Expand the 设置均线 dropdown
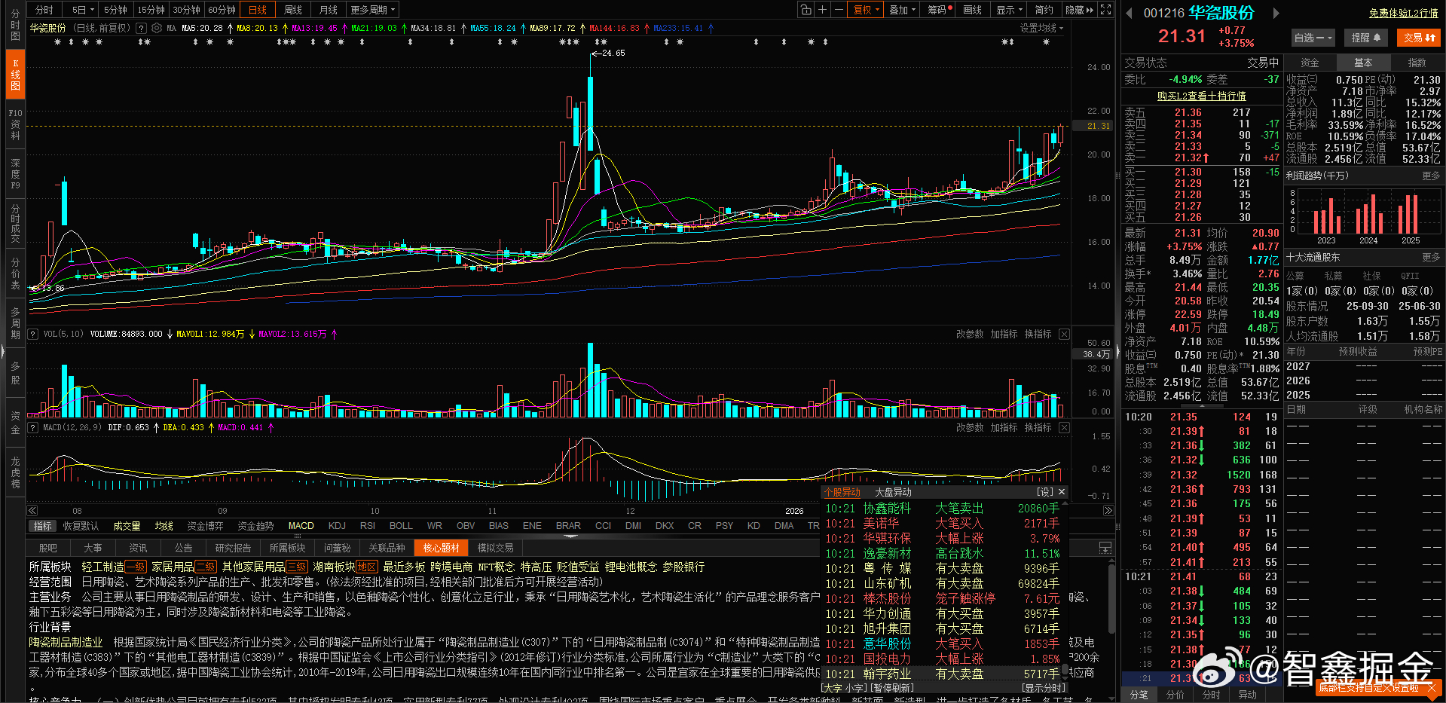The image size is (1446, 703). click(x=1041, y=28)
